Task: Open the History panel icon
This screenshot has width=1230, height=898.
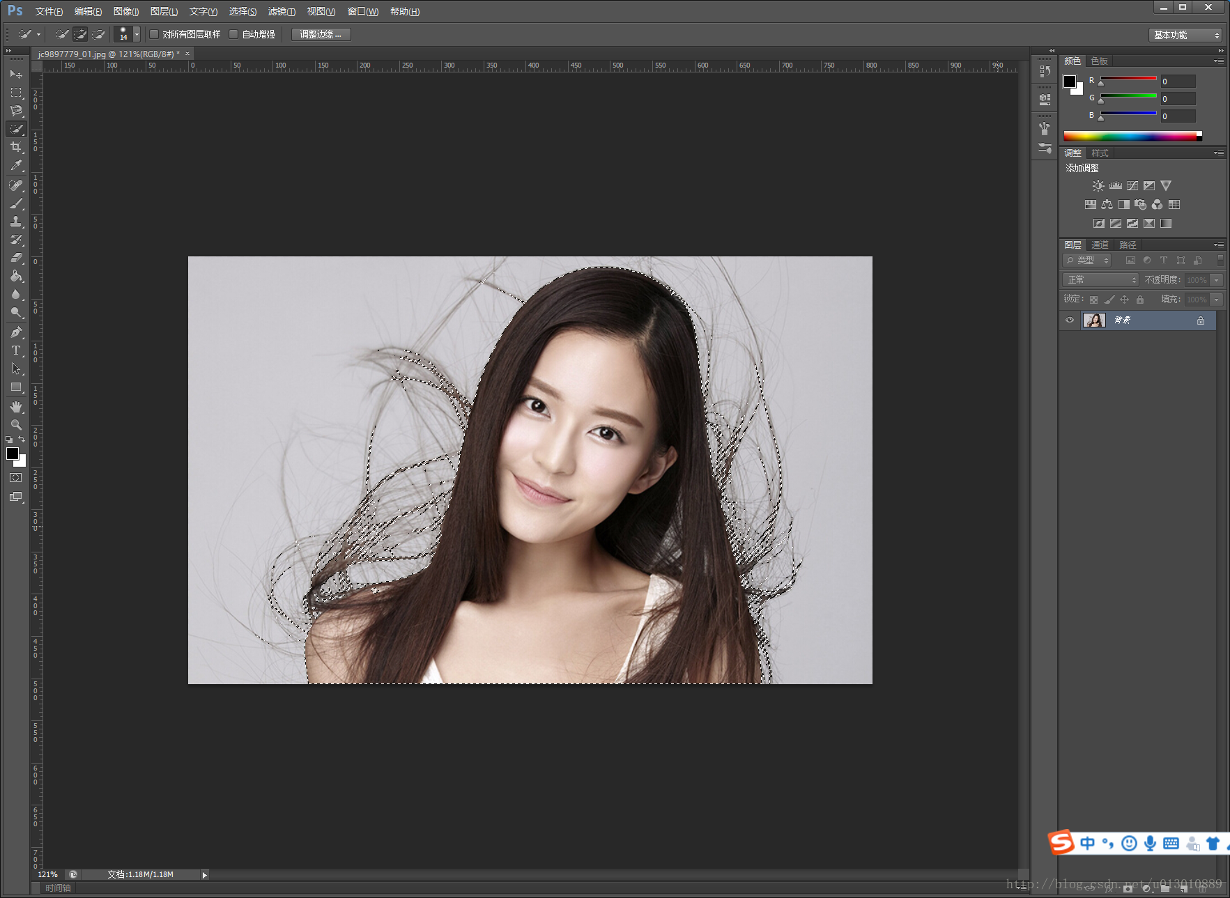Action: tap(1045, 71)
